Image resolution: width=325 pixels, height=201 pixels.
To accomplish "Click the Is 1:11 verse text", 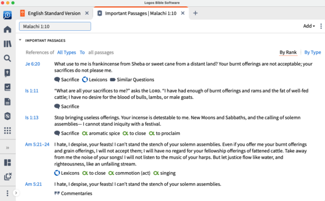I will 181,94.
